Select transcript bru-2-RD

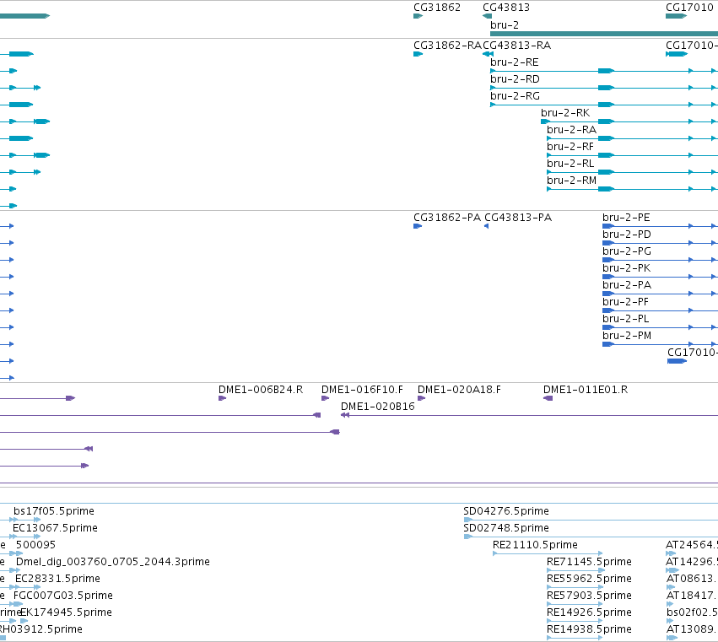pyautogui.click(x=515, y=79)
